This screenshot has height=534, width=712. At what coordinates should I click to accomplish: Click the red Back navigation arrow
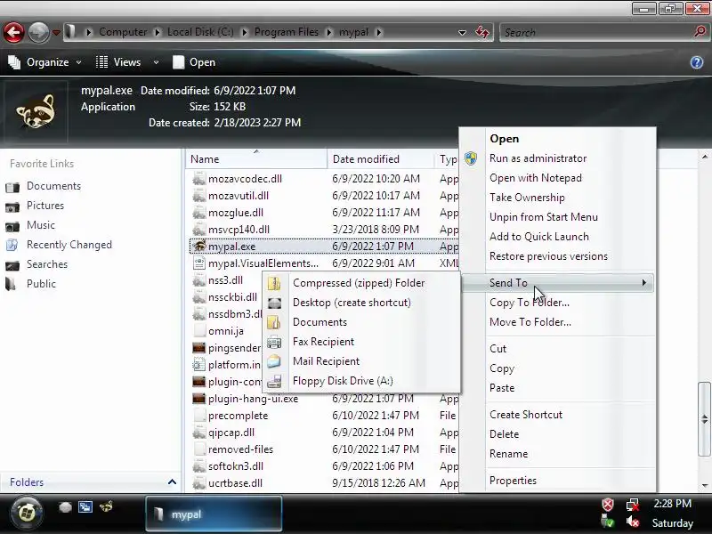[13, 32]
